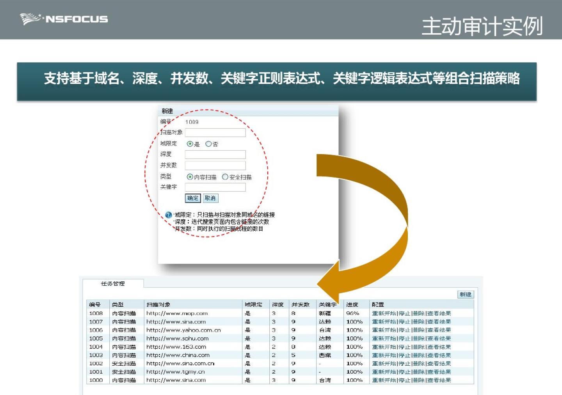Switch to the 任务管理 tab
The image size is (562, 395).
coord(113,284)
